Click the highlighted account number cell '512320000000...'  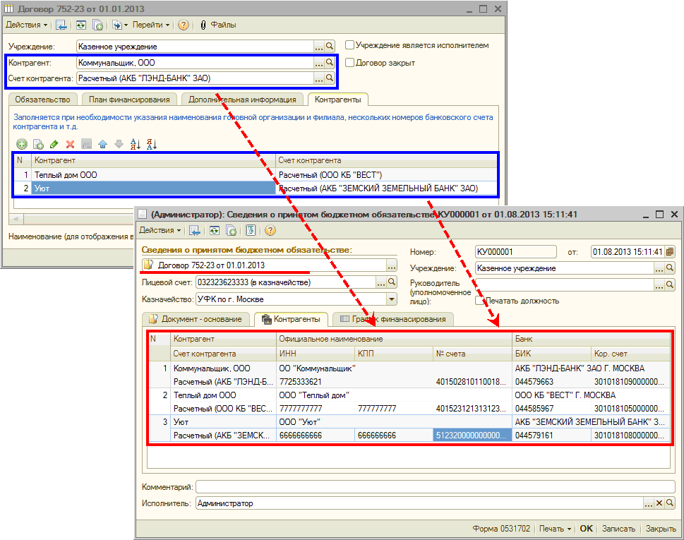(x=472, y=436)
